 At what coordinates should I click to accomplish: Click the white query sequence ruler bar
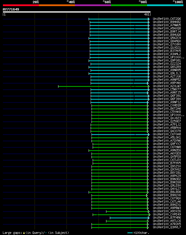tap(77, 12)
